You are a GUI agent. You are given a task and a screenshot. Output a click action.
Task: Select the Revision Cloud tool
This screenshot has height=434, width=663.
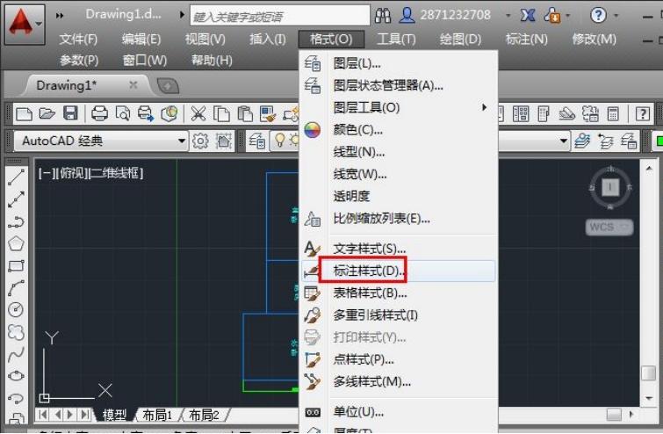click(16, 332)
